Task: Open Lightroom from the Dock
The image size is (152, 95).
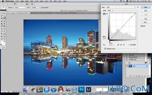Action: tap(88, 89)
